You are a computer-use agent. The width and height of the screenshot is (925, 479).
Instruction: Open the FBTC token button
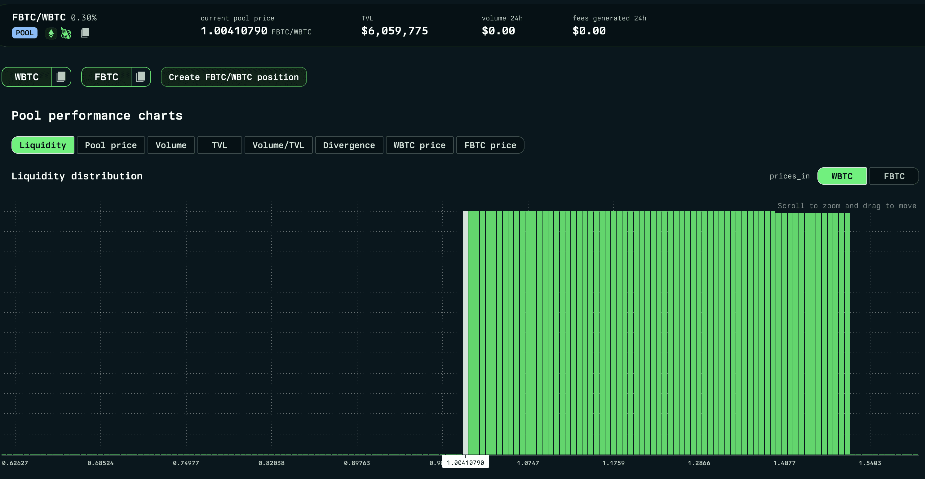(106, 77)
